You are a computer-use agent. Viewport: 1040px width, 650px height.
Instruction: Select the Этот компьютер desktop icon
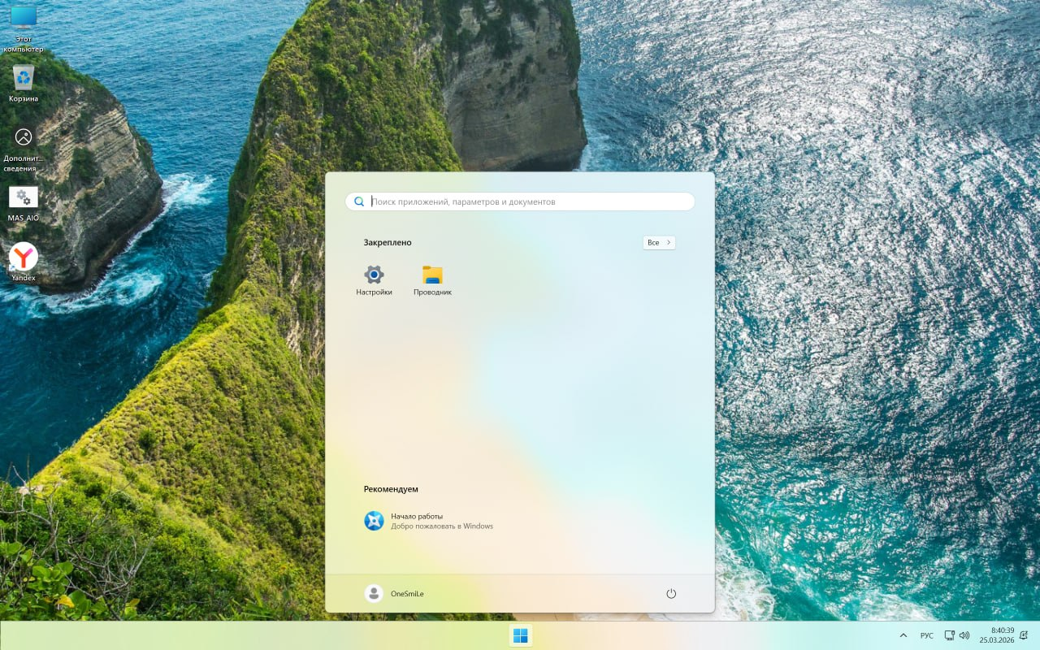pos(24,28)
